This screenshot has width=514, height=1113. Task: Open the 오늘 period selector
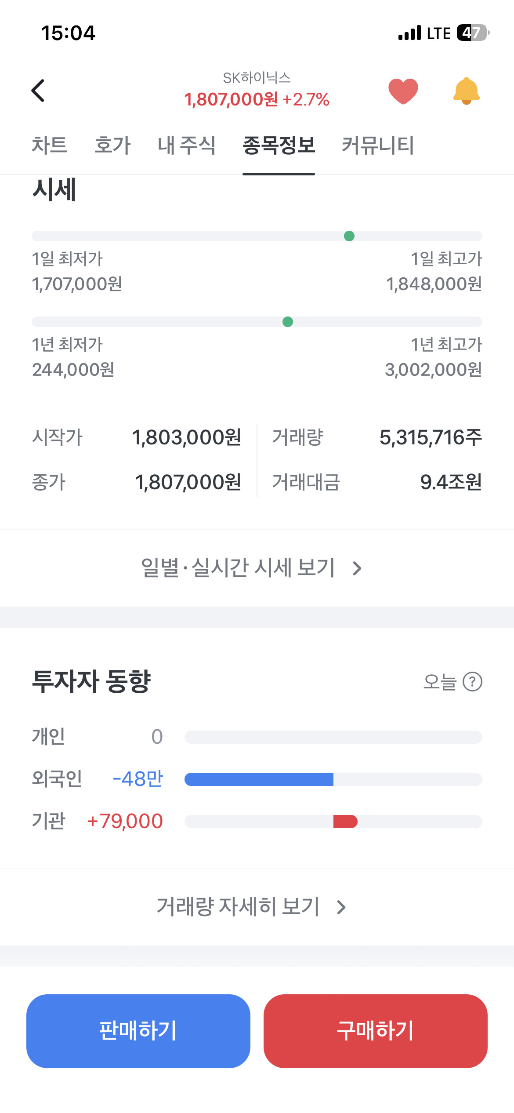[440, 682]
